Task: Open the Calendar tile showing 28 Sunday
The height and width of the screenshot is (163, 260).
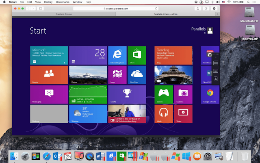Action: (x=88, y=55)
